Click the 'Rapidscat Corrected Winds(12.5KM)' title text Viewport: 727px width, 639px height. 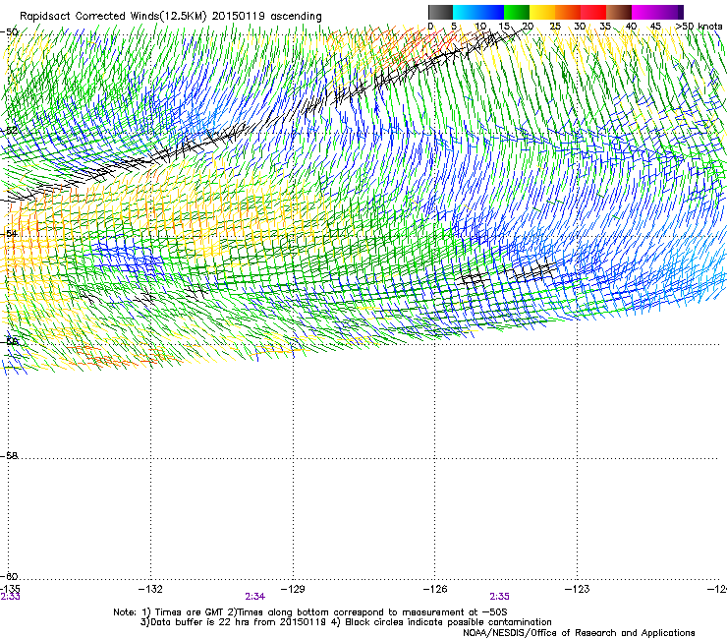[x=113, y=16]
